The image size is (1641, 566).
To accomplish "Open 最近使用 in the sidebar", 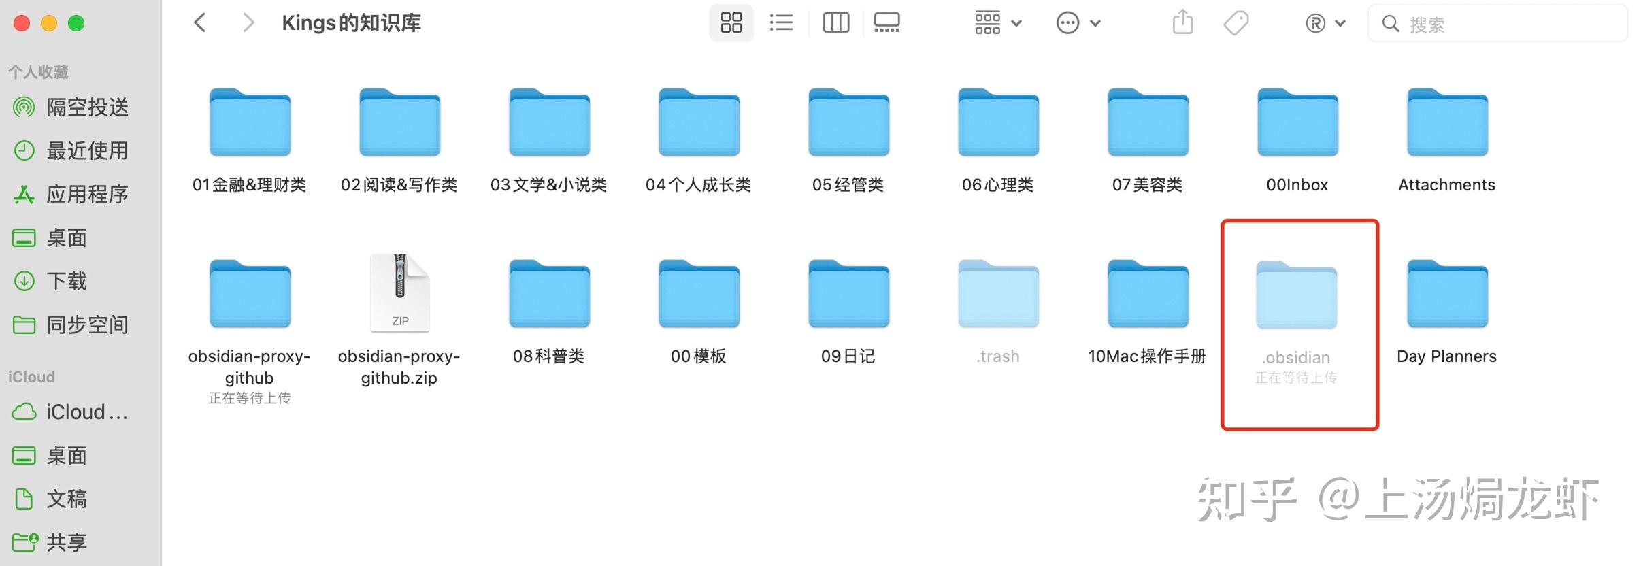I will [x=71, y=150].
